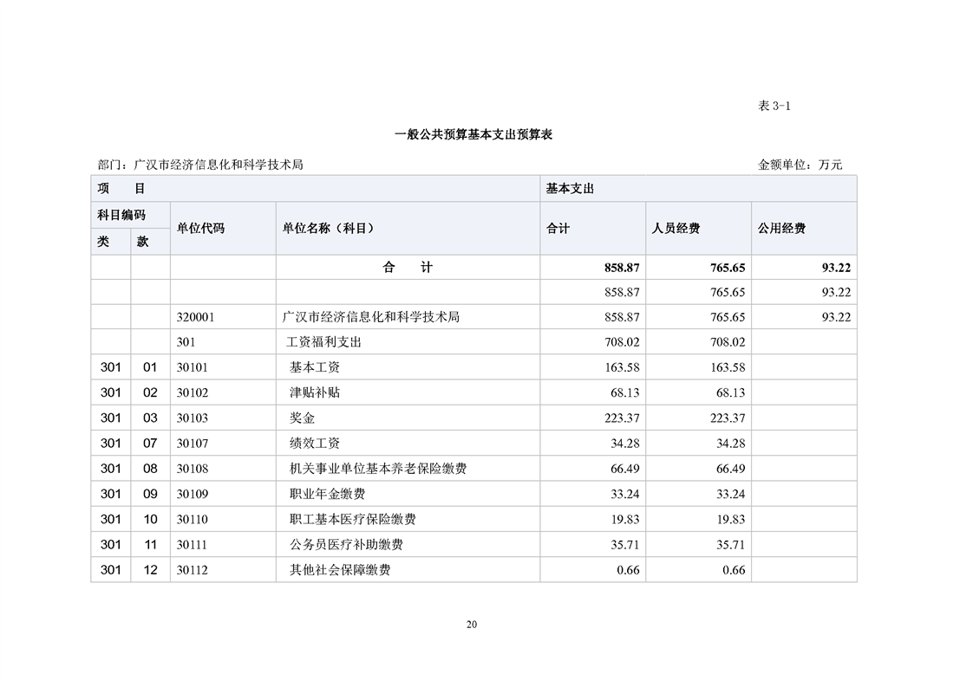973x687 pixels.
Task: Click the 职业年金缴费 row name
Action: (328, 495)
